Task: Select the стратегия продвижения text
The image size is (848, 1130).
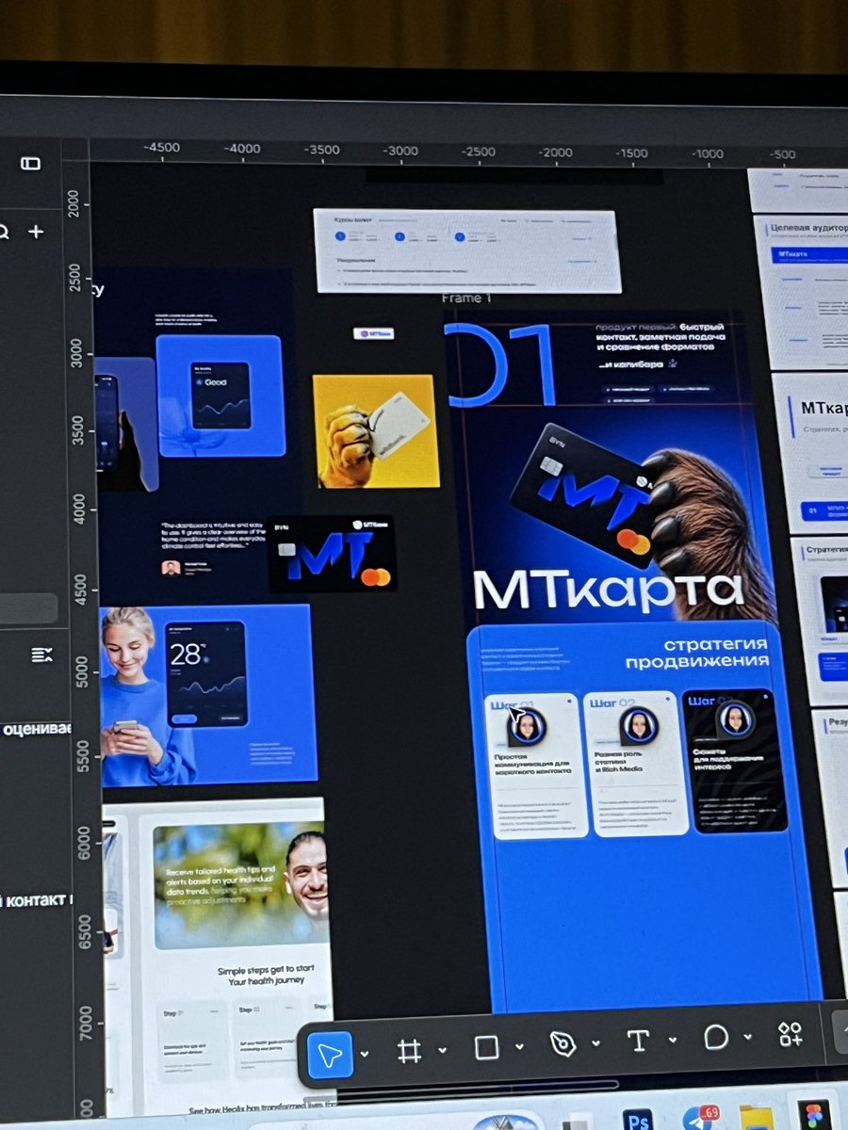Action: point(696,653)
